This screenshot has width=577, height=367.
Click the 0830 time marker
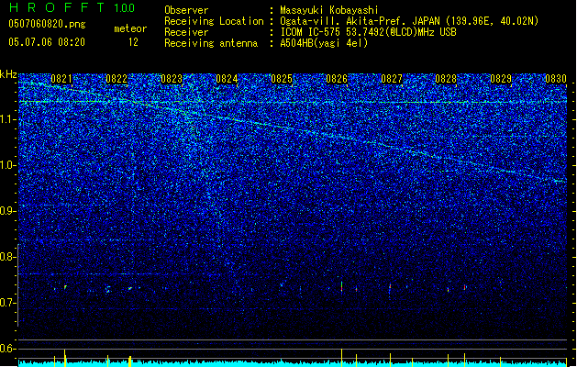556,79
